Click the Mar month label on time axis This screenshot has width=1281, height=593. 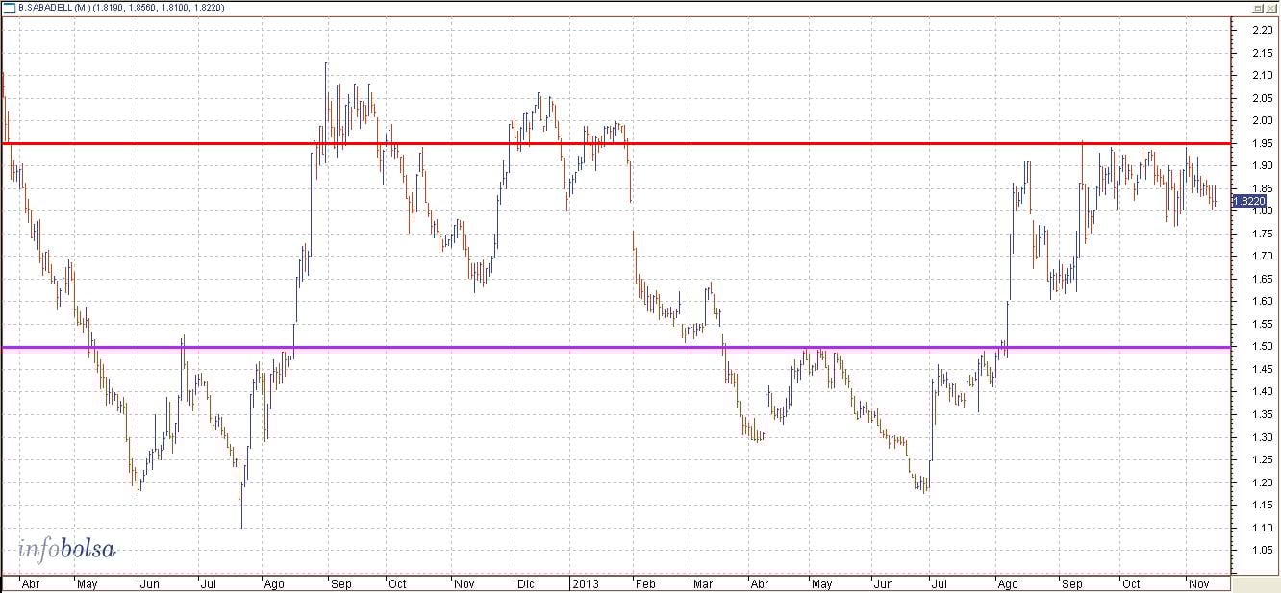point(703,583)
